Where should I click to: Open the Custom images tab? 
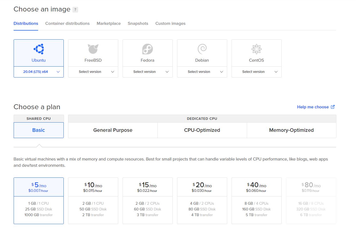170,23
